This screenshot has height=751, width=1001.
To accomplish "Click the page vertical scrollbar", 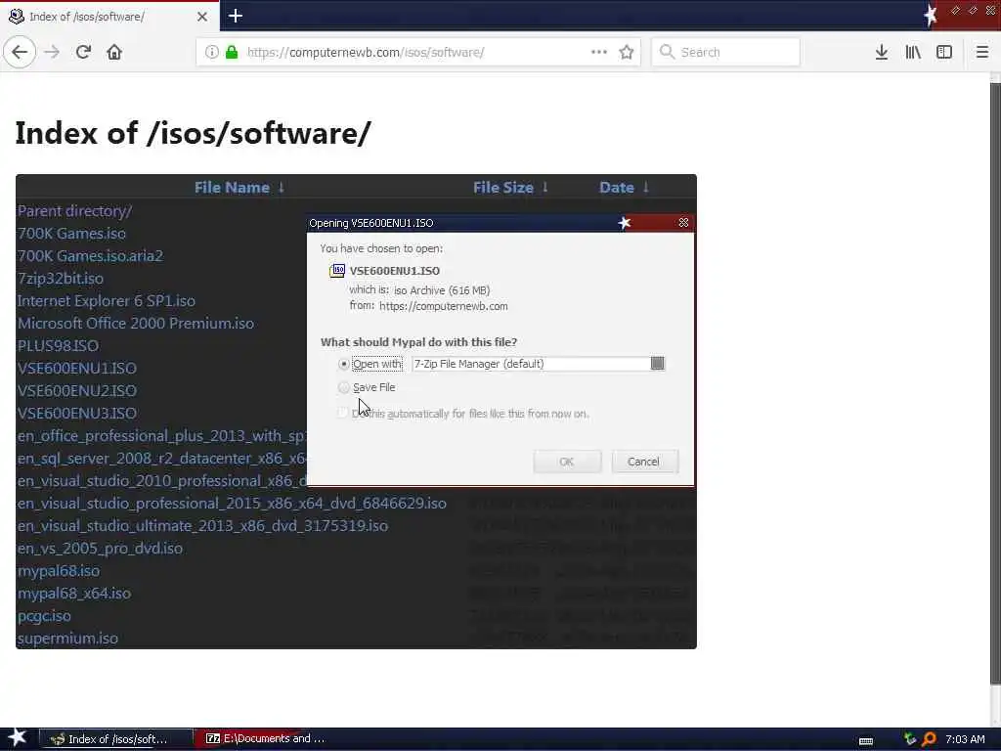I will tap(995, 383).
